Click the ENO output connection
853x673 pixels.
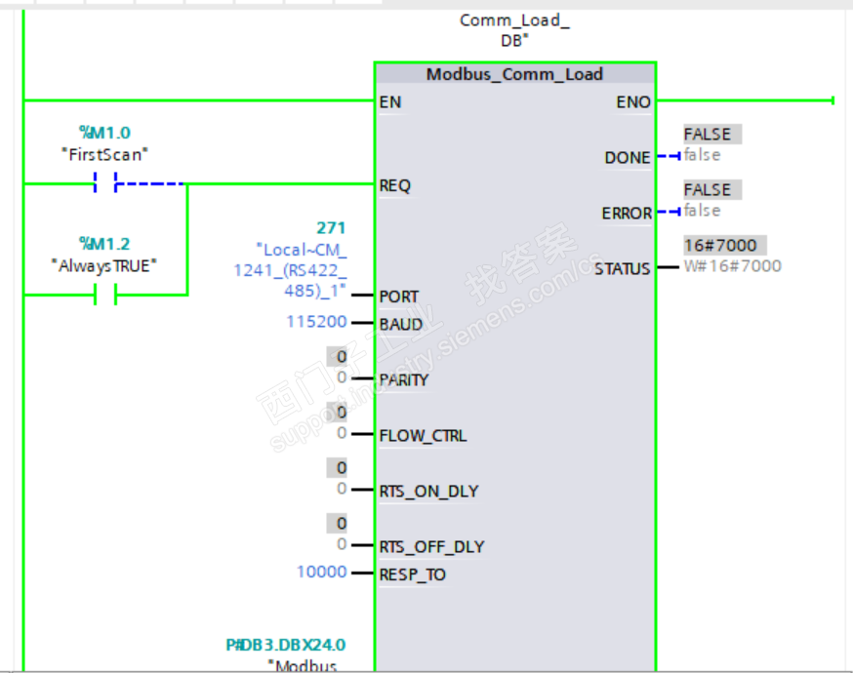click(x=633, y=102)
